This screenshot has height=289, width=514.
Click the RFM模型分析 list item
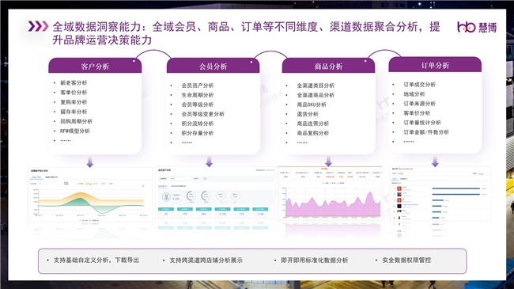(x=75, y=131)
